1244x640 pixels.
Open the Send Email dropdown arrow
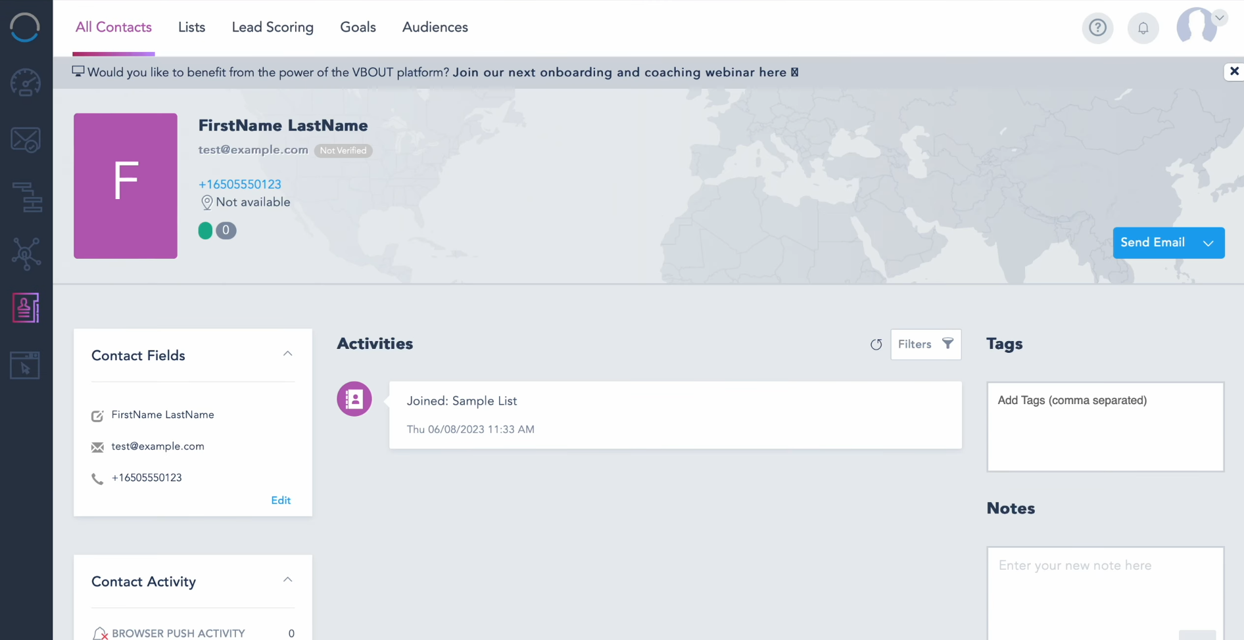[1208, 243]
